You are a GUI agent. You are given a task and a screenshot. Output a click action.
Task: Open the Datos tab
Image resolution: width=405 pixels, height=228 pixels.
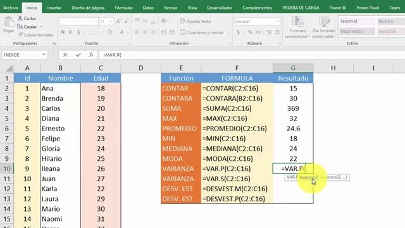tap(148, 8)
